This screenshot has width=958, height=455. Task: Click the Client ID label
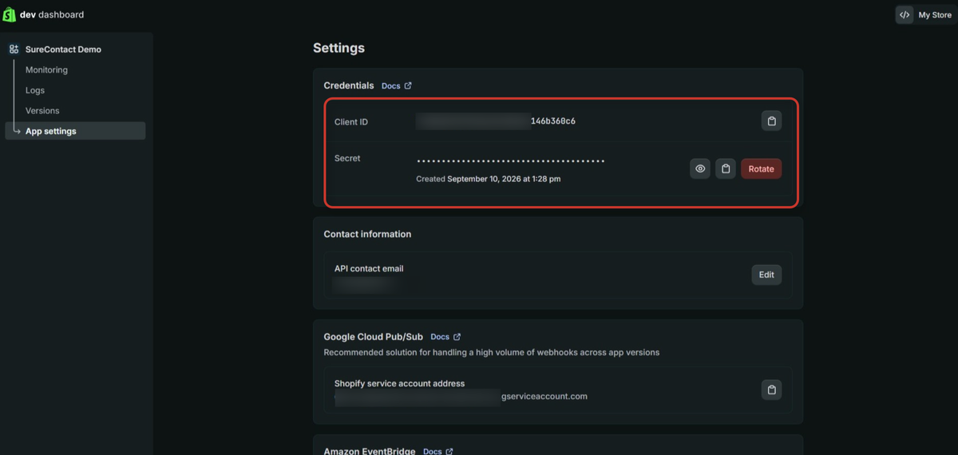tap(351, 122)
